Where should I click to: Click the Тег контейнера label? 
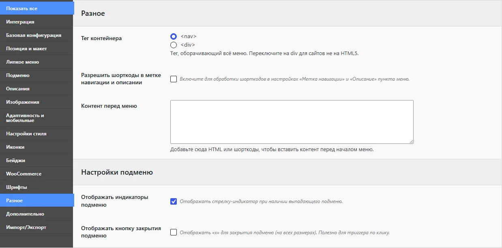101,38
